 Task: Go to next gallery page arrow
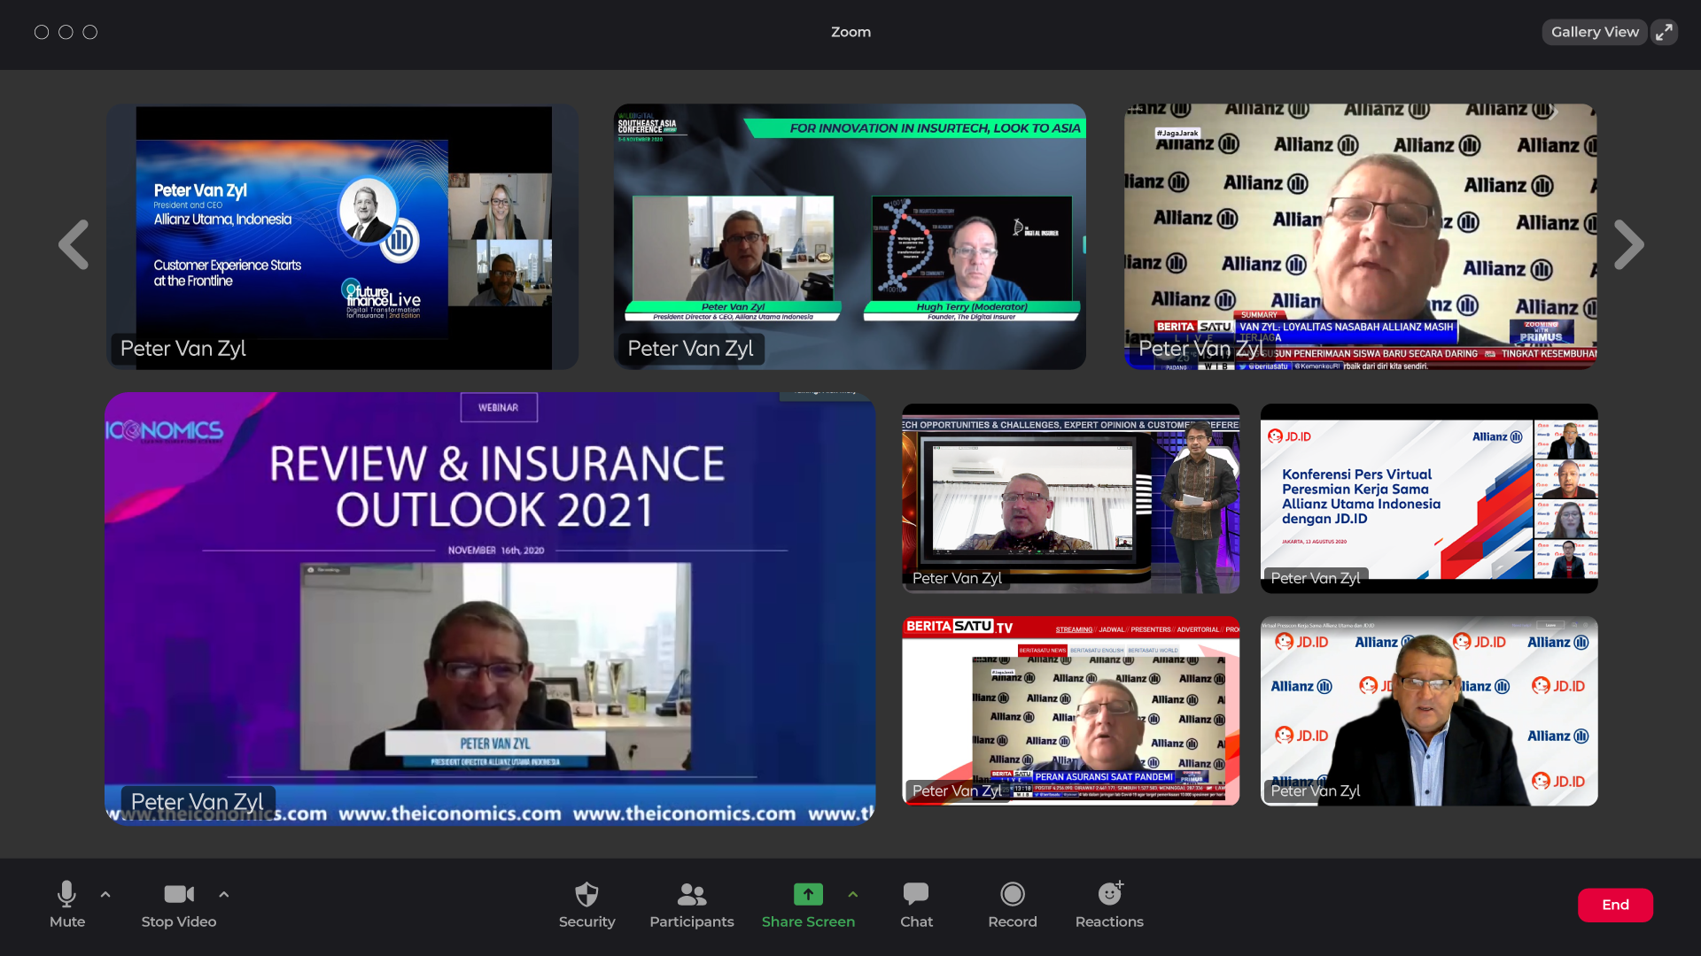click(1628, 244)
